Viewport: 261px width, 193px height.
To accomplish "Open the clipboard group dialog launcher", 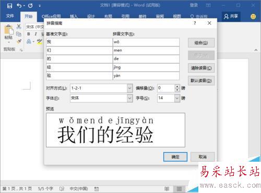I will [x=21, y=50].
